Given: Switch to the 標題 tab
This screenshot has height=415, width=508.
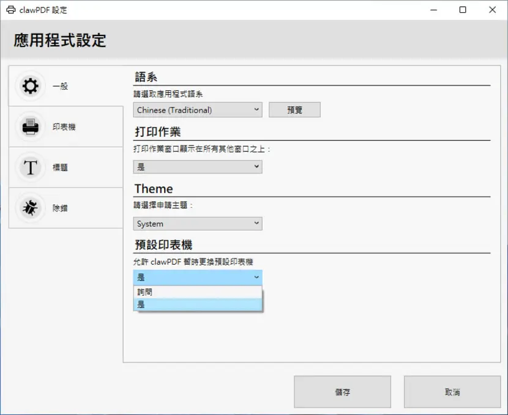Looking at the screenshot, I should 65,167.
